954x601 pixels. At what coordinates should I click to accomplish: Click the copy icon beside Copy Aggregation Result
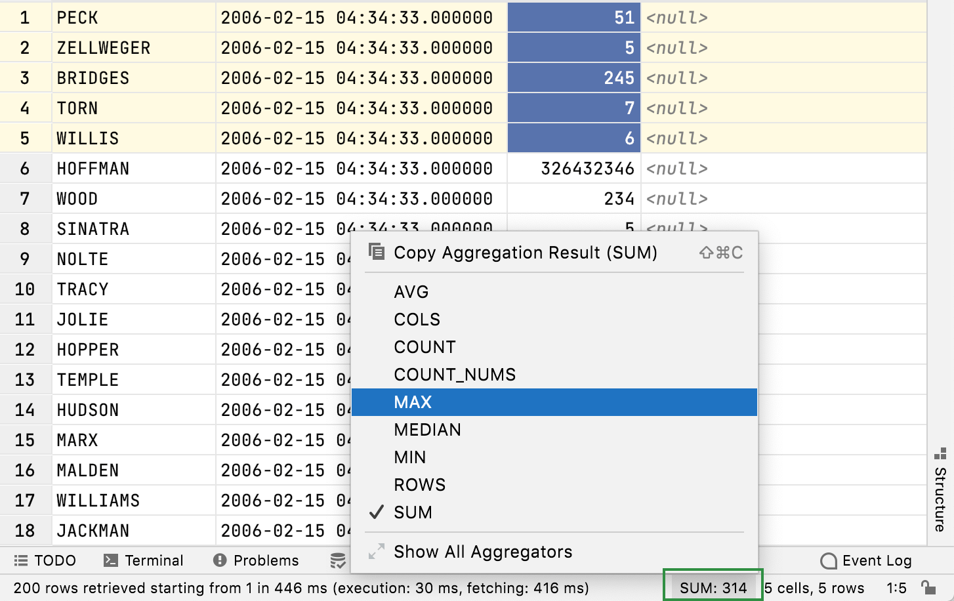pos(377,252)
